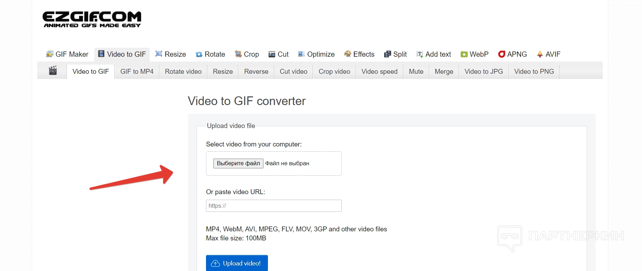Click the cloud upload icon on button
642x271 pixels.
click(x=215, y=263)
